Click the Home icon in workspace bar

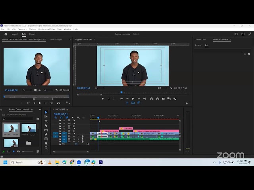coord(6,34)
